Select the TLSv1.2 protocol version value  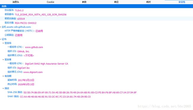[x=19, y=10]
